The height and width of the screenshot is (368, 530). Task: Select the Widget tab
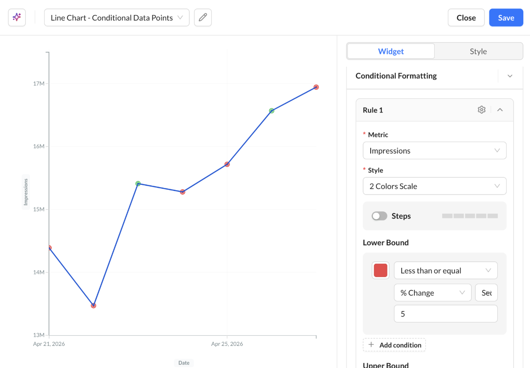pos(391,51)
